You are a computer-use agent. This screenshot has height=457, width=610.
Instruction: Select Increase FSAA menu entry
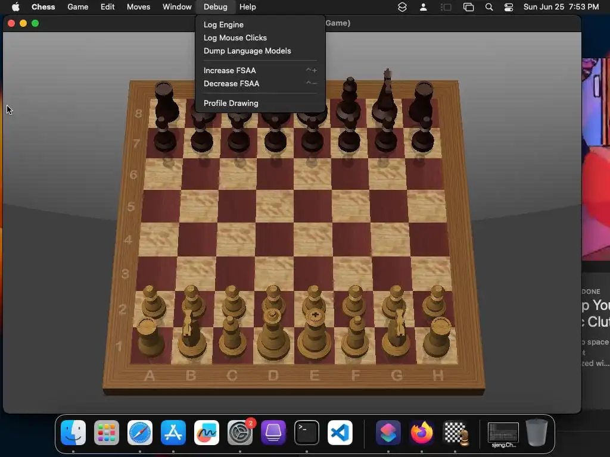pos(260,70)
